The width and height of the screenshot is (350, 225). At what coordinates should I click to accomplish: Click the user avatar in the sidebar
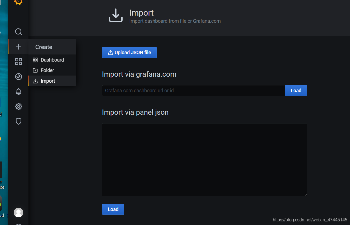tap(18, 212)
